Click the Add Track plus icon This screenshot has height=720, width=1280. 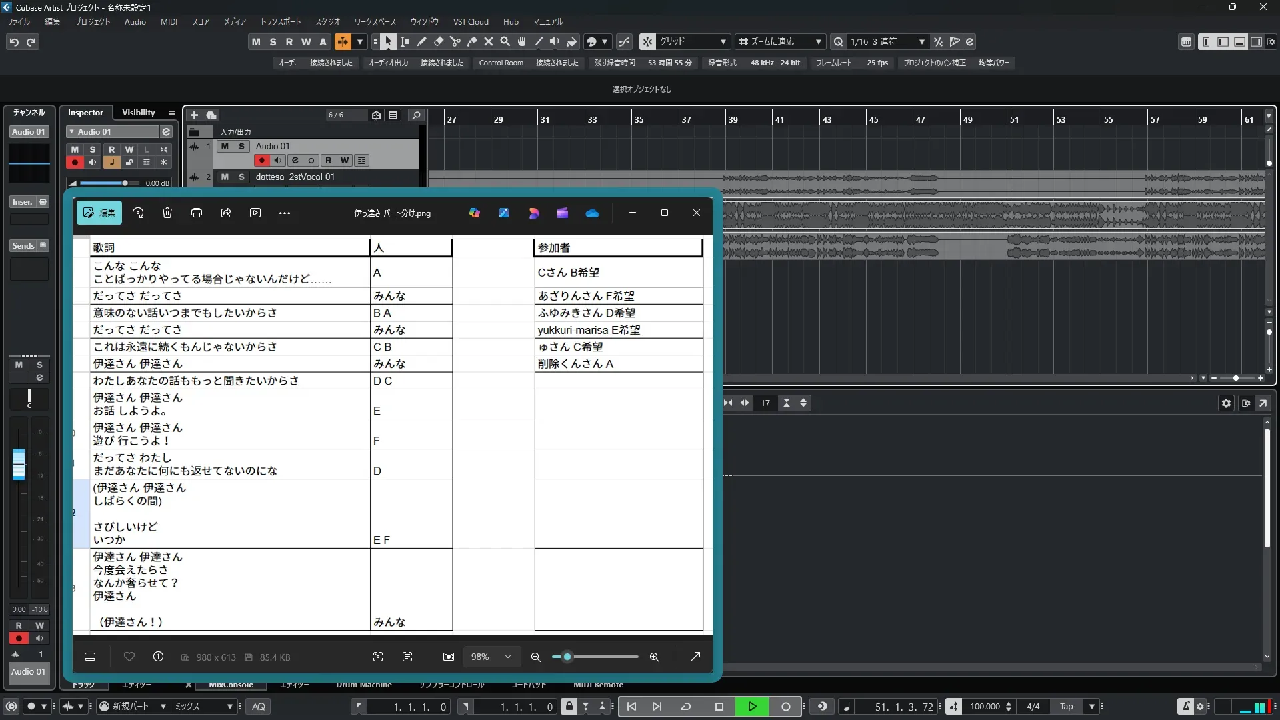click(195, 115)
